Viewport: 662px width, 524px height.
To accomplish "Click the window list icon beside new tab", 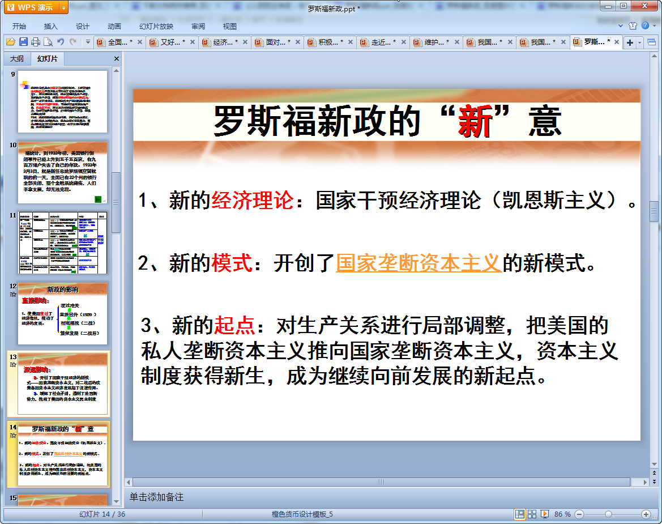I will (651, 42).
